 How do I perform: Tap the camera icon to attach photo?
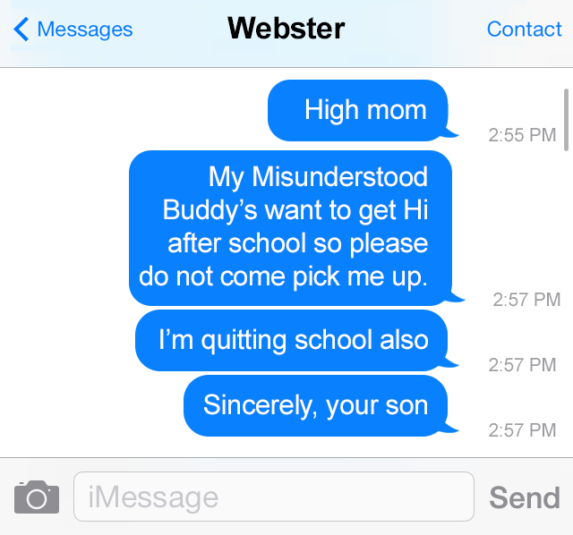click(x=37, y=497)
